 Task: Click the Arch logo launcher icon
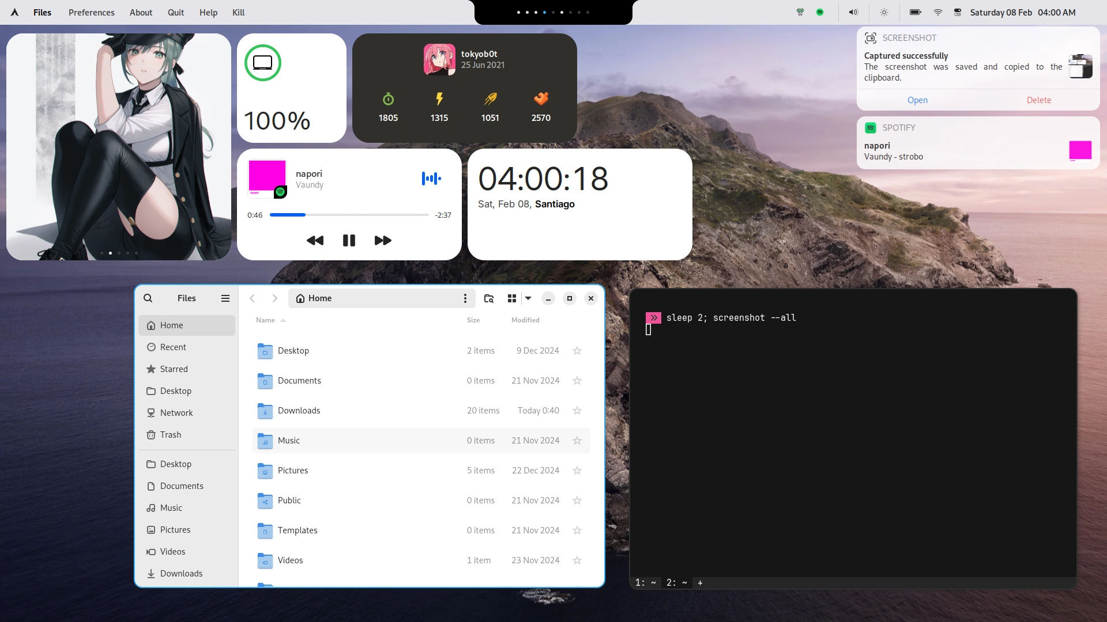(x=15, y=12)
